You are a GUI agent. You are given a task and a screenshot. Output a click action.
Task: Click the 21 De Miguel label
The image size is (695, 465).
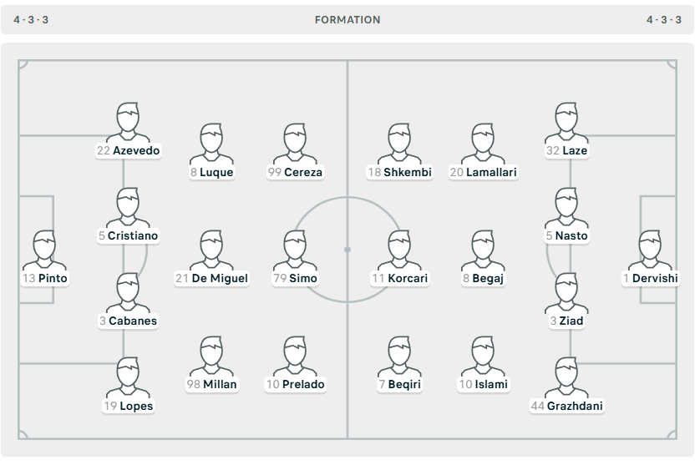pos(211,278)
